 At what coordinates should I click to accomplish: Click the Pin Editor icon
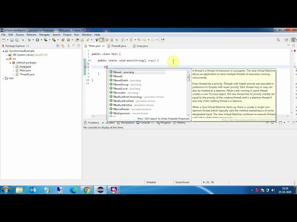coord(162,40)
